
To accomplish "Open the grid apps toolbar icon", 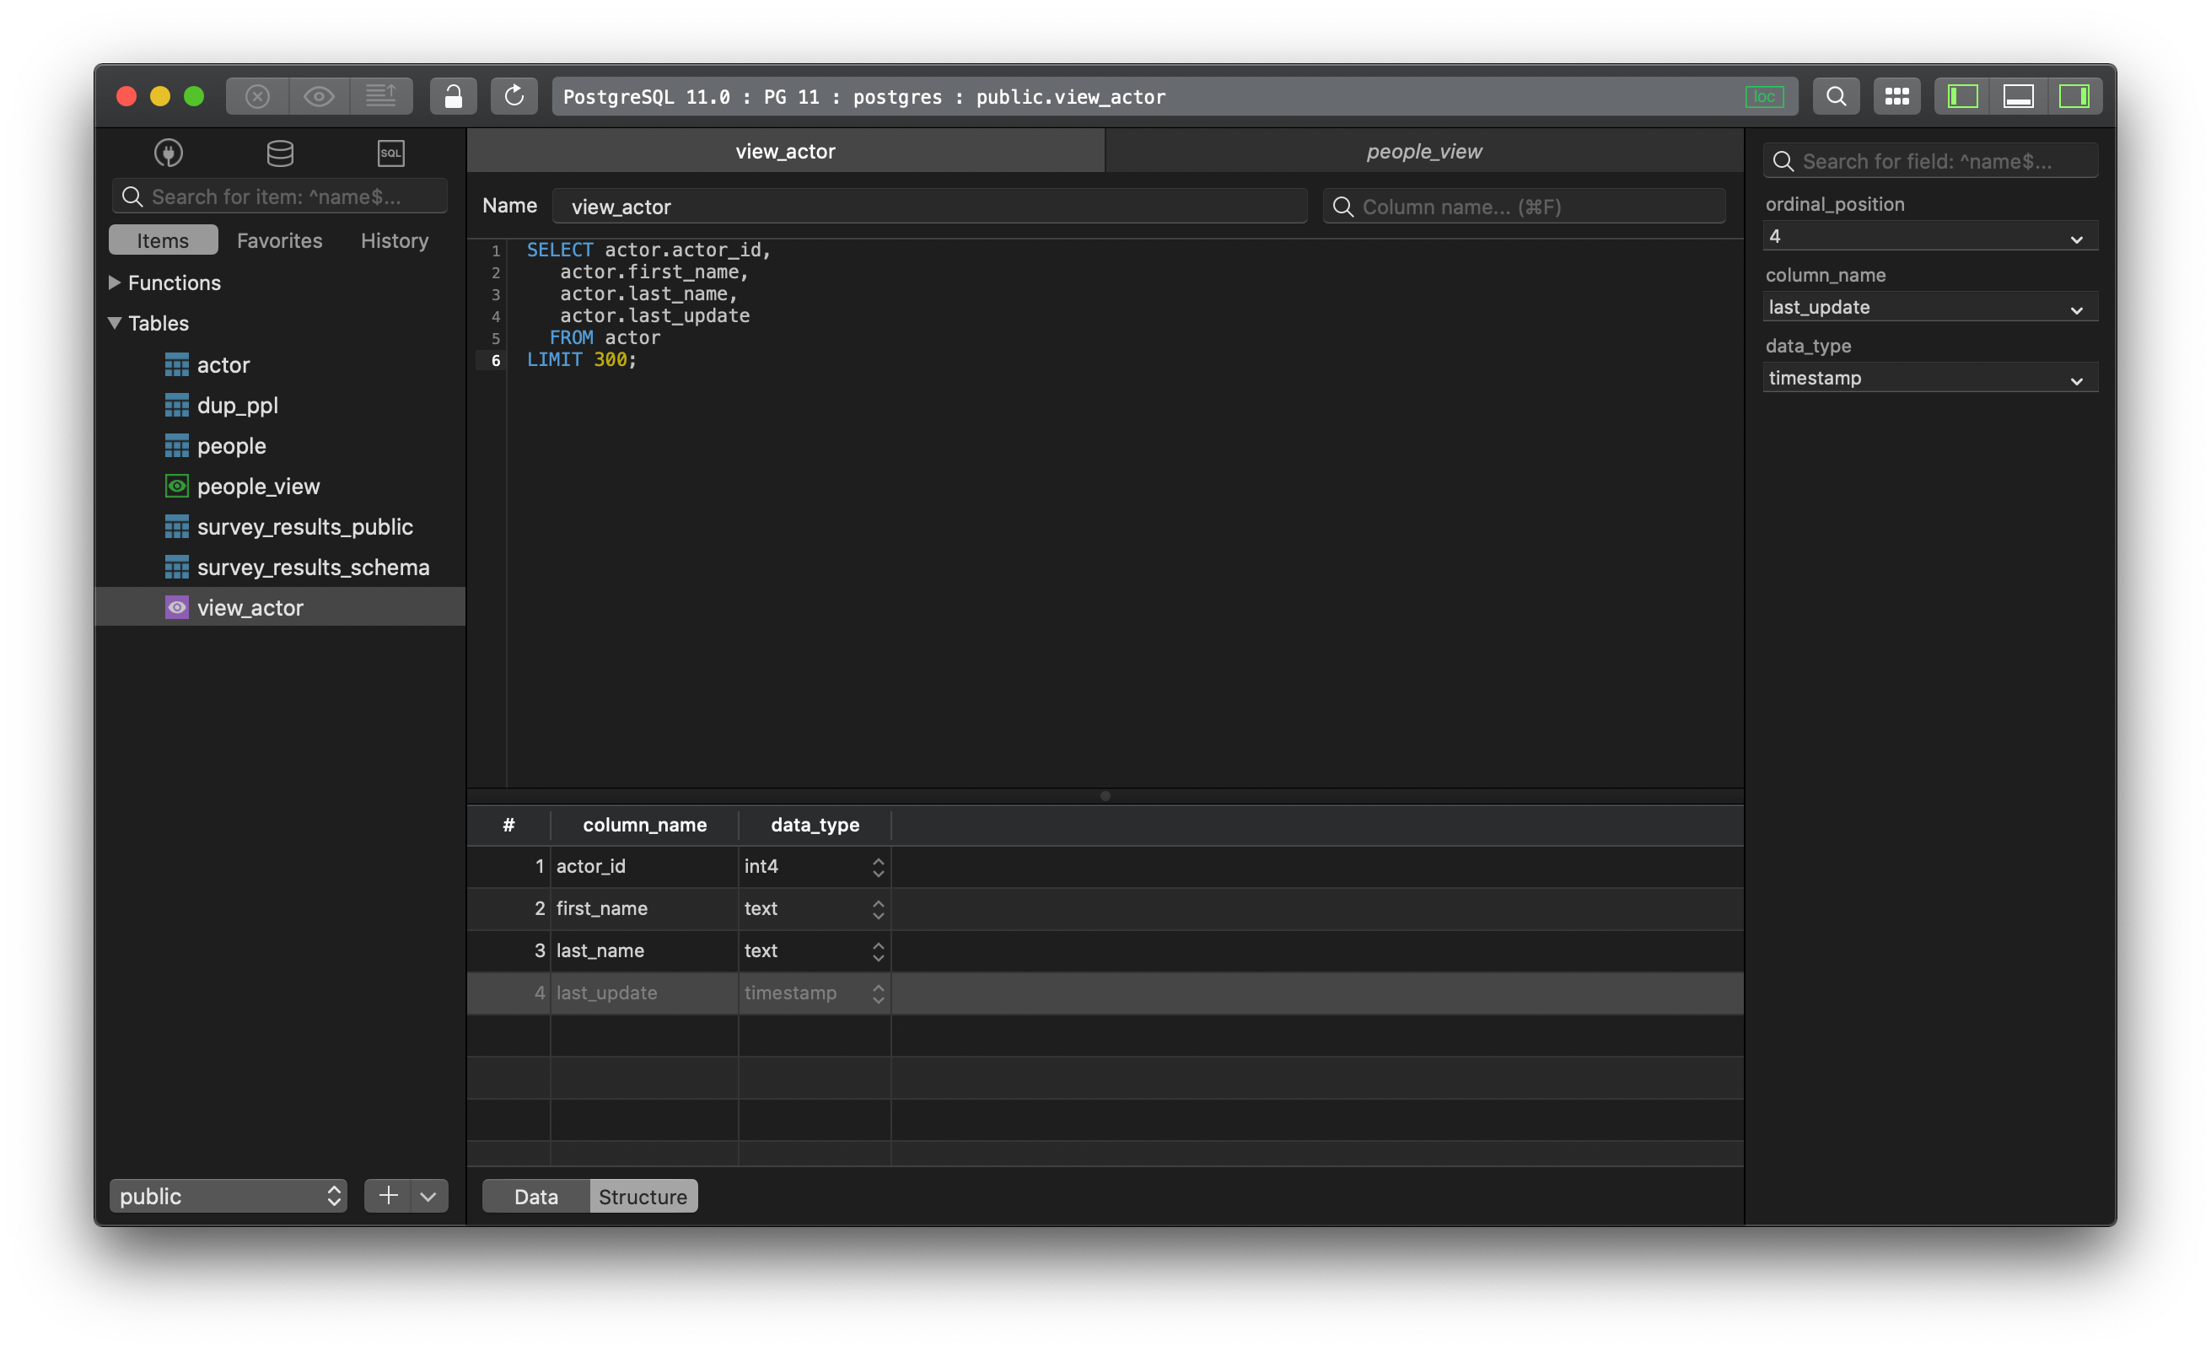I will pyautogui.click(x=1897, y=96).
